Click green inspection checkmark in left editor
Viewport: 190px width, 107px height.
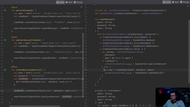[x=82, y=7]
